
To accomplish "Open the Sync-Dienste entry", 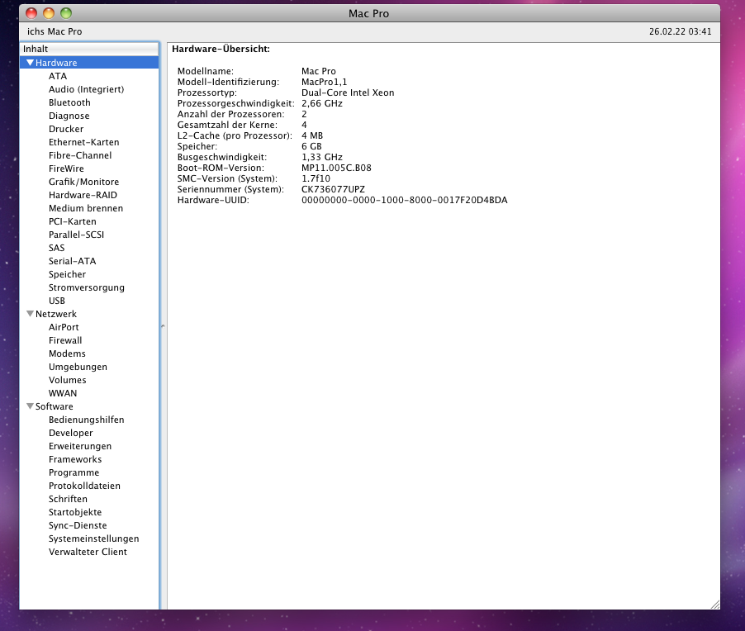I will click(x=78, y=525).
